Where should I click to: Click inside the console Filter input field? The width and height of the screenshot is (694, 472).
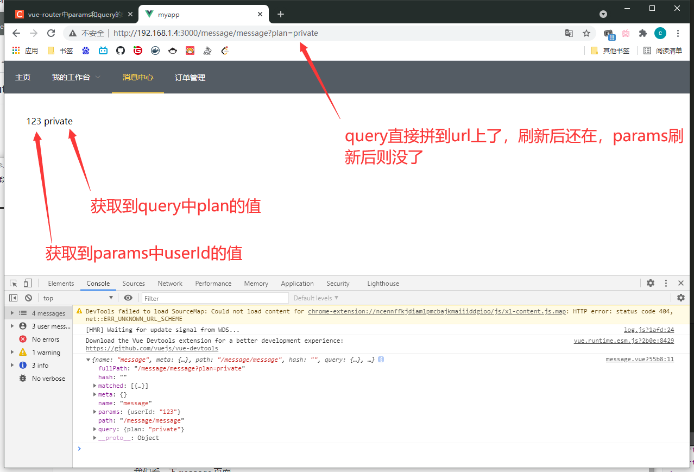215,298
